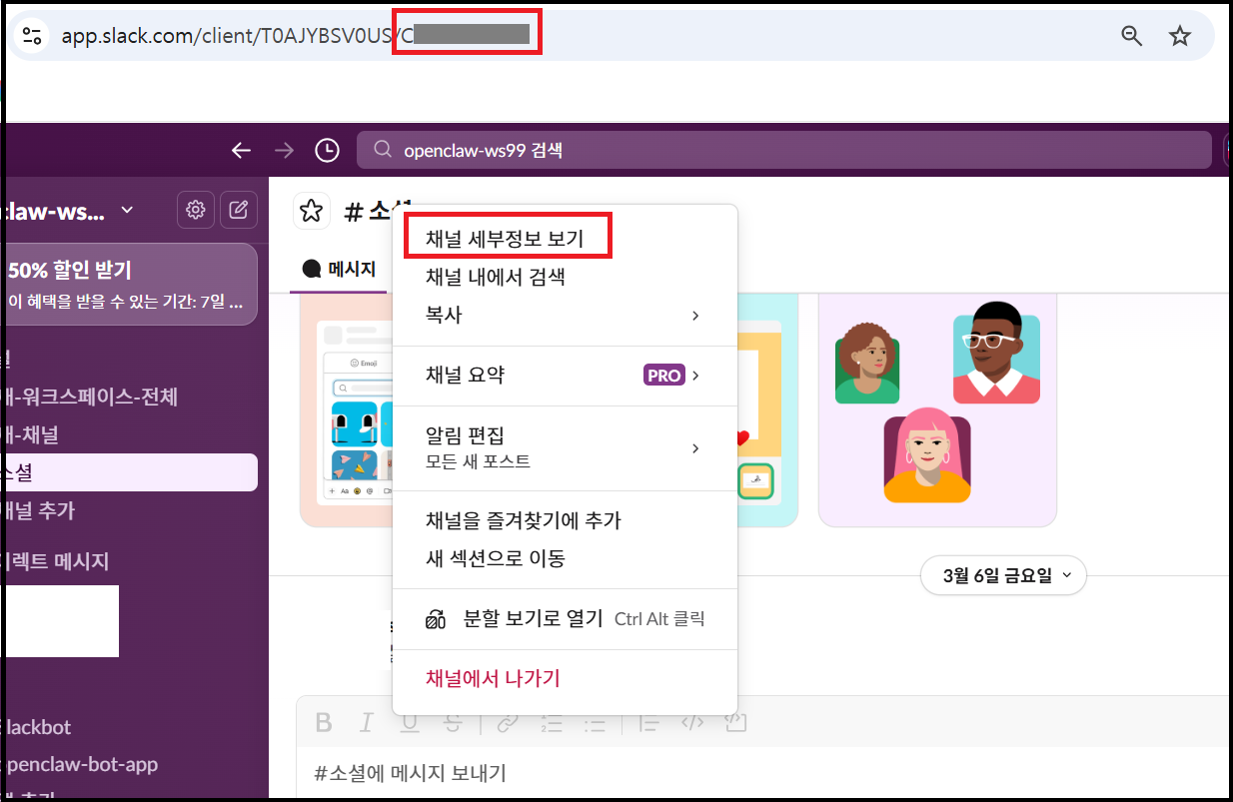Screen dimensions: 1233x802
Task: Toggle underline formatting in message composer
Action: click(410, 723)
